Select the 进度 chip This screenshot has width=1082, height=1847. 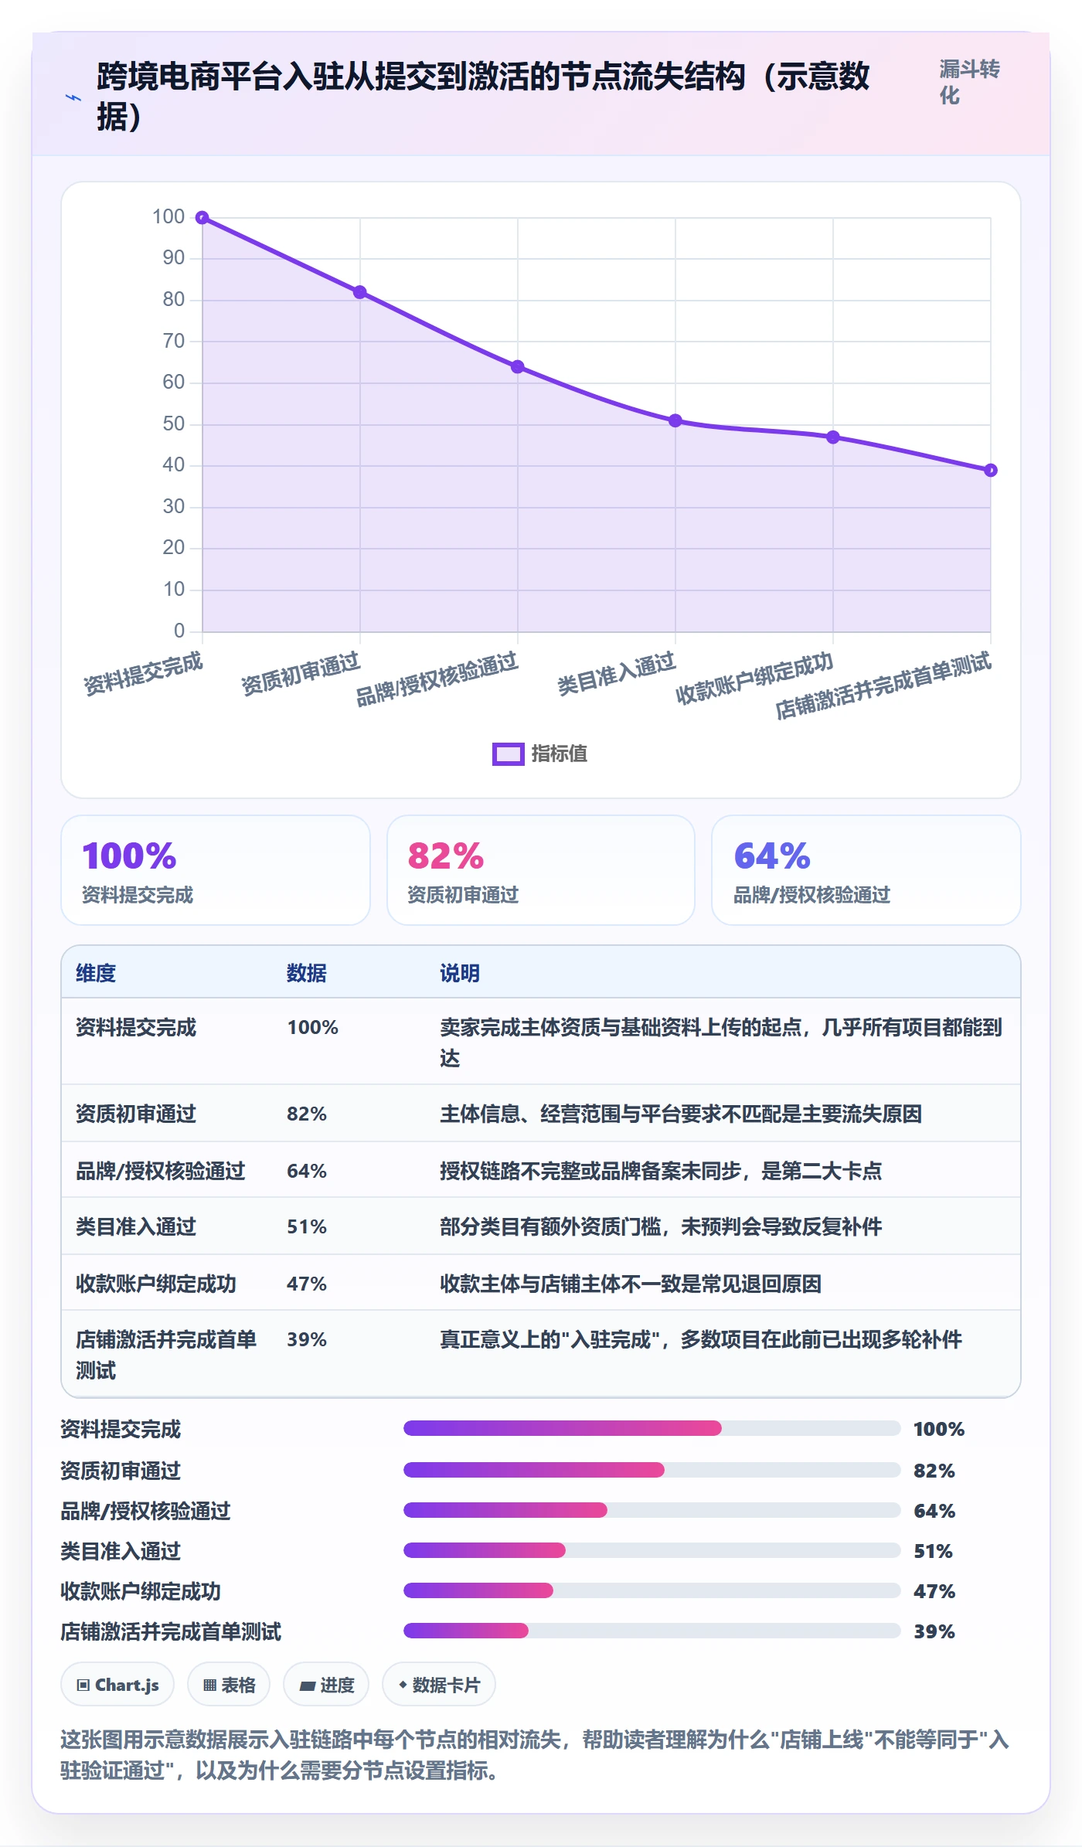coord(326,1685)
